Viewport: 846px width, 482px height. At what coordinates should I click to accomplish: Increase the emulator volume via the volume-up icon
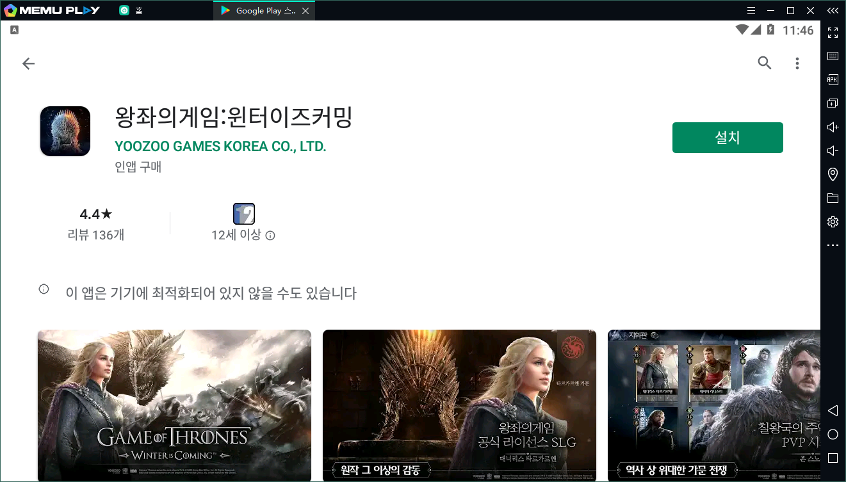click(x=833, y=127)
